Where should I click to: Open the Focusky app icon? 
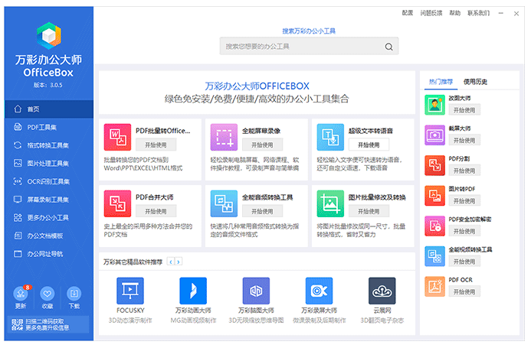point(130,291)
